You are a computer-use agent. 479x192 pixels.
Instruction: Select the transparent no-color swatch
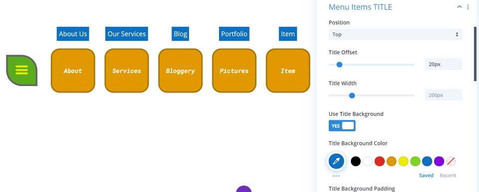point(451,161)
